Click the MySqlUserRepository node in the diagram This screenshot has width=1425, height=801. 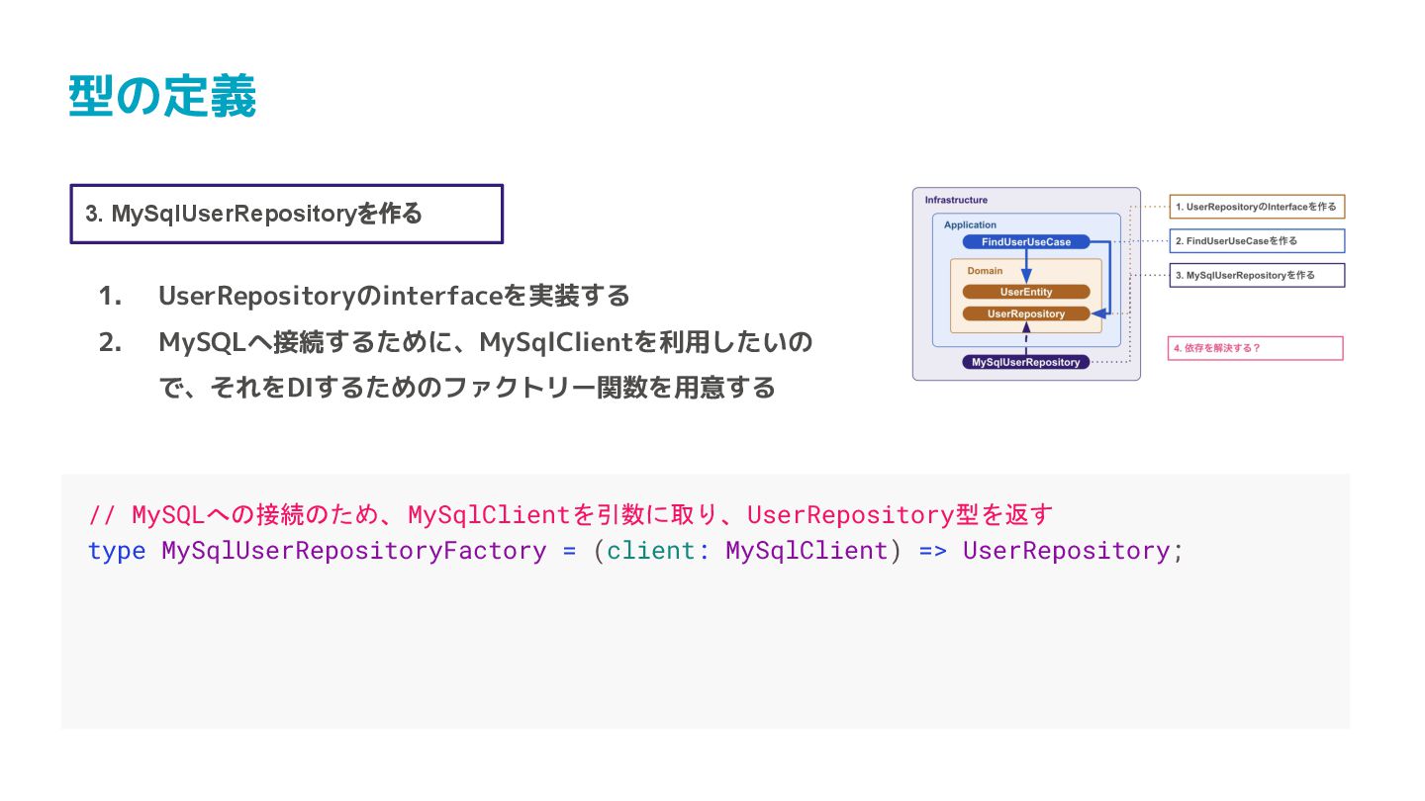point(1026,362)
